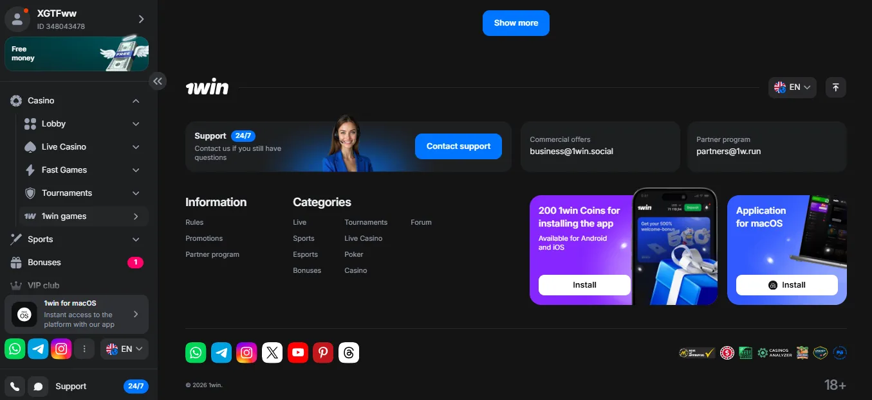Click the Show more button
This screenshot has height=400, width=872.
point(515,23)
